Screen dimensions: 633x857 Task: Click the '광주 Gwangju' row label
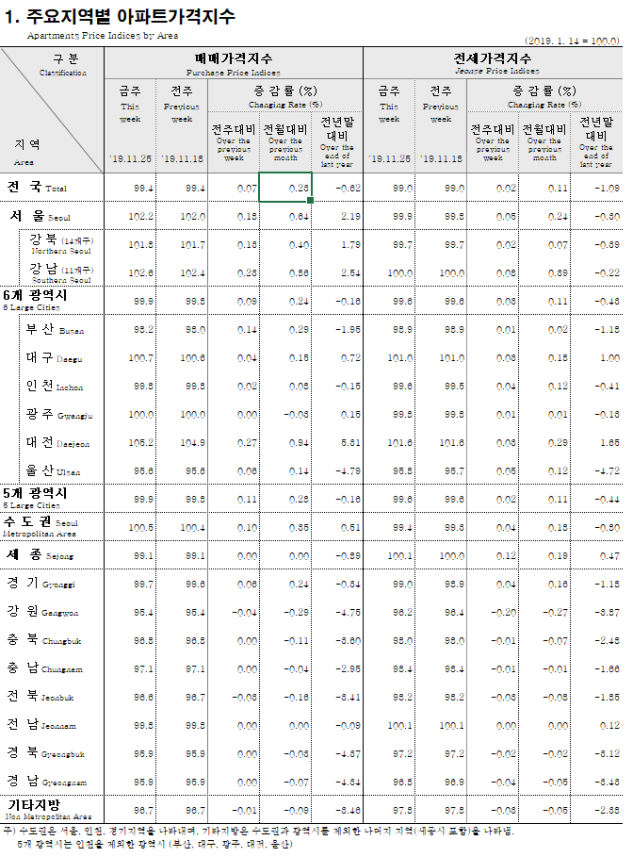[x=59, y=414]
